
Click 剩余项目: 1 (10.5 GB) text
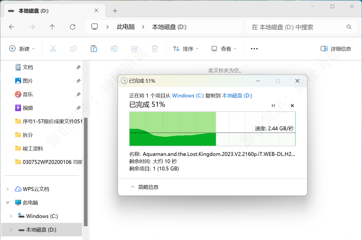(154, 169)
